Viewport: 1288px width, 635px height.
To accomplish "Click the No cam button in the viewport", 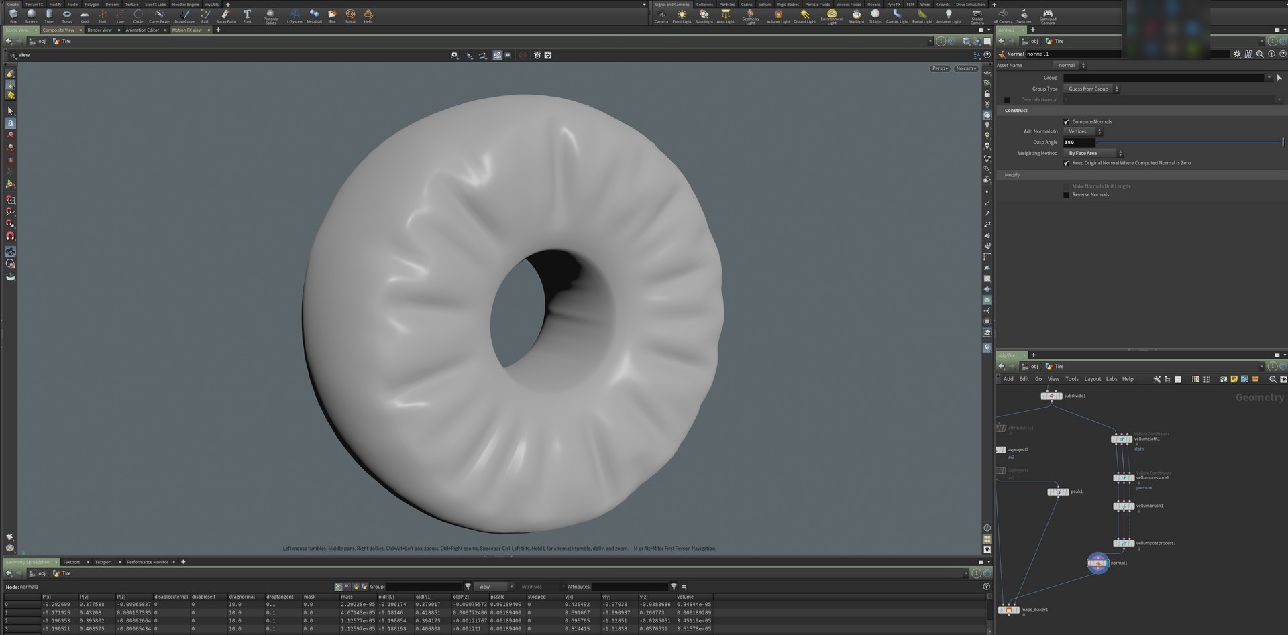I will [x=965, y=68].
